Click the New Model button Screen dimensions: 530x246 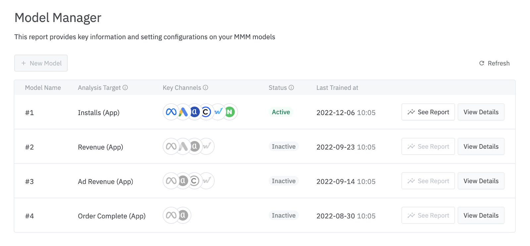(41, 63)
